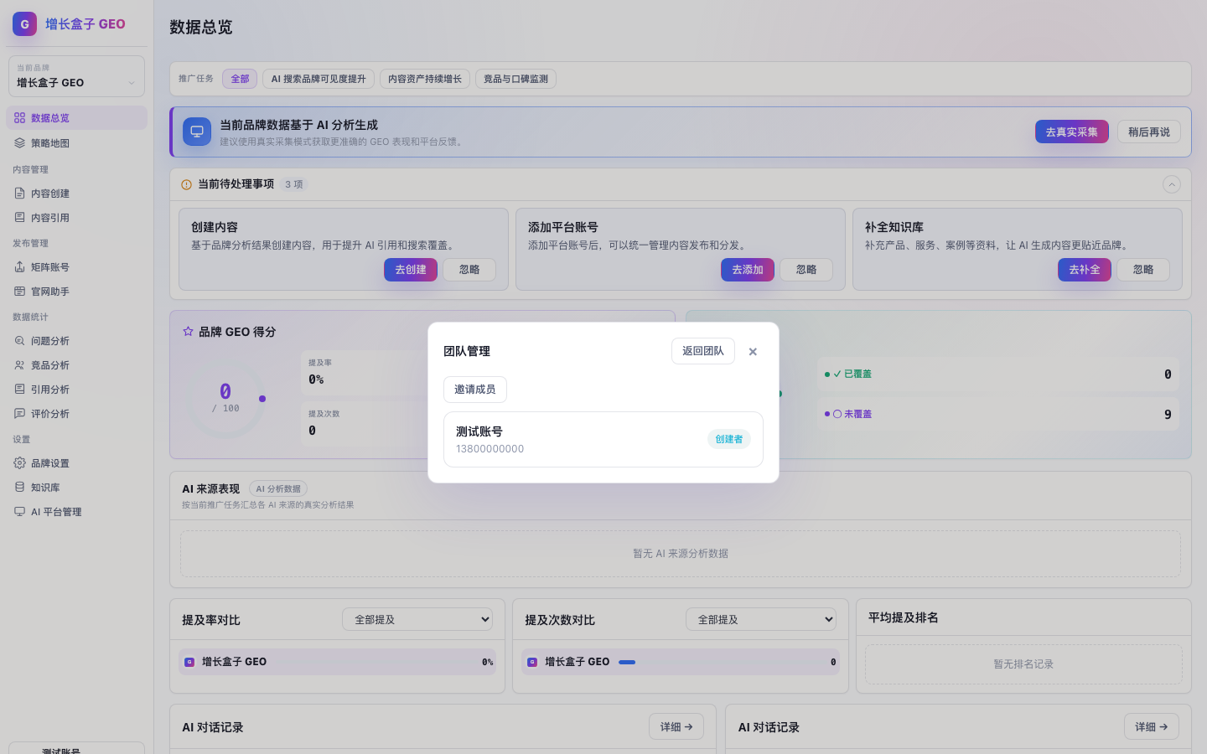This screenshot has width=1207, height=754.
Task: Click the AI 平台管理 monitor icon
Action: (19, 512)
